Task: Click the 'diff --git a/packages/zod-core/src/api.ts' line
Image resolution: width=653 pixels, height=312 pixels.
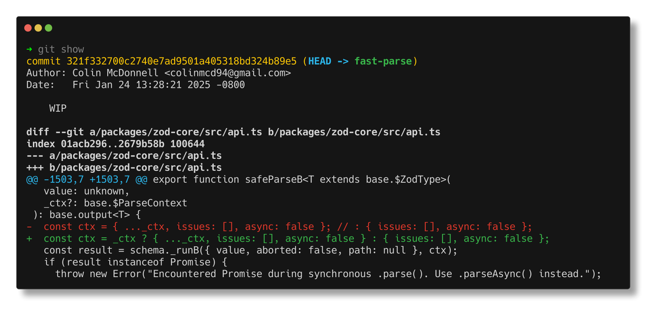Action: [x=233, y=132]
